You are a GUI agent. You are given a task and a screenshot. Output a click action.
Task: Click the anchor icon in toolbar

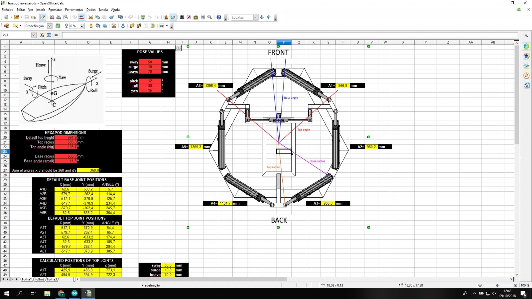[x=123, y=26]
